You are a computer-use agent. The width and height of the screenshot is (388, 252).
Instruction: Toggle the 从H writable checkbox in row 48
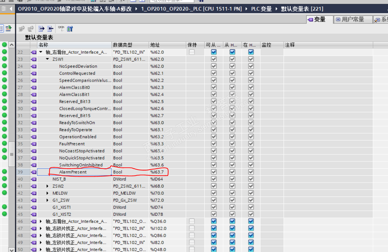tap(232, 236)
